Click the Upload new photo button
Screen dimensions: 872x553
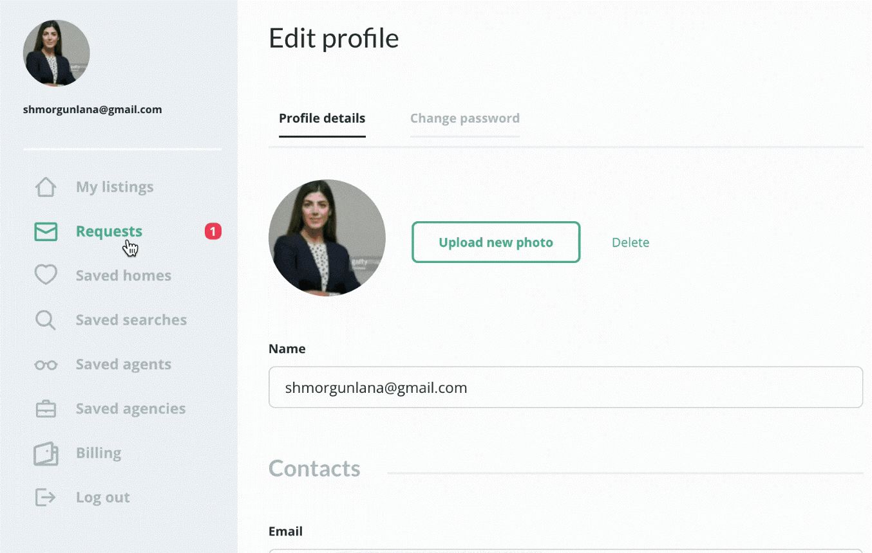tap(495, 242)
